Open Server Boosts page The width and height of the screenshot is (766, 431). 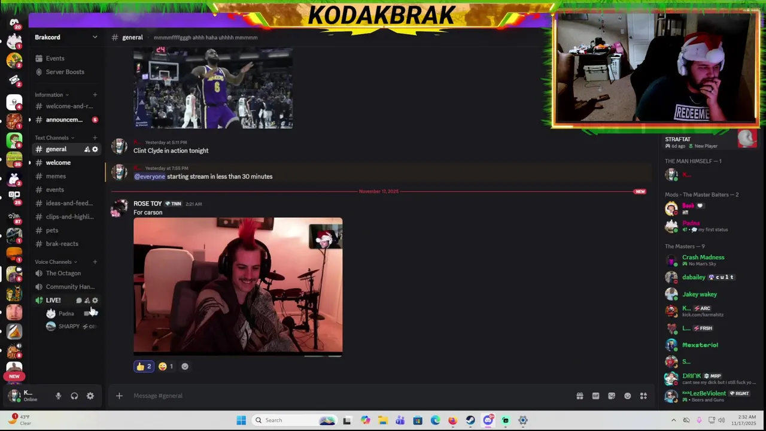pyautogui.click(x=66, y=72)
